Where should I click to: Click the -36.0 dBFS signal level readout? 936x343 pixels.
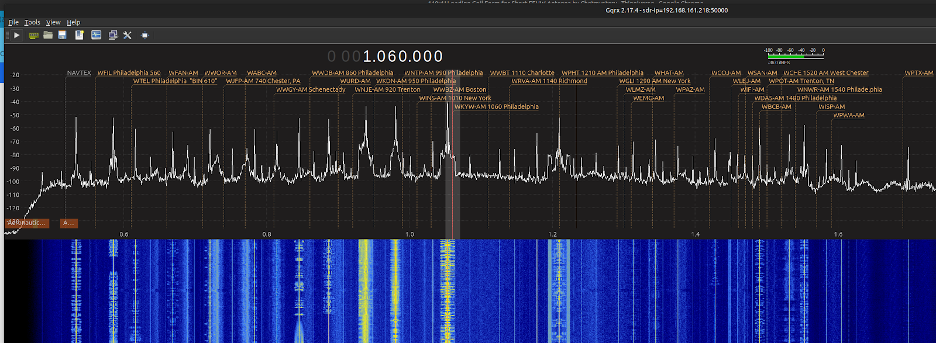(779, 63)
